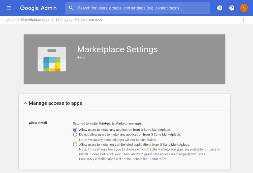Click Settings for Marketplace apps breadcrumb
Screen dimensions: 253x173
point(79,19)
